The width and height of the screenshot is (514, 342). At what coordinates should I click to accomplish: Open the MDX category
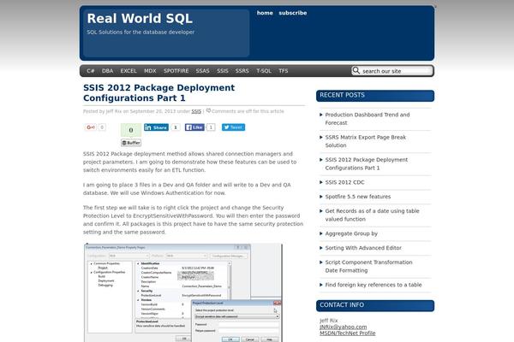(x=150, y=71)
